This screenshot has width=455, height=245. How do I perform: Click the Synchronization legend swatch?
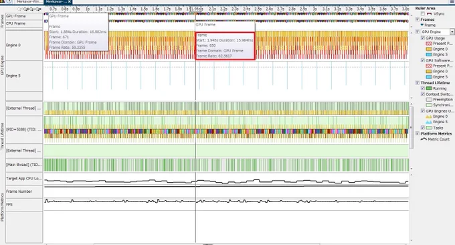point(429,105)
